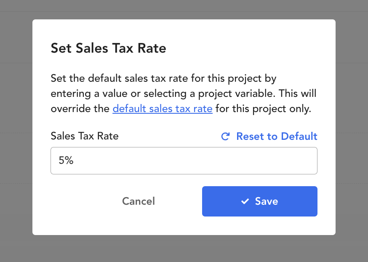
Task: Click the word 'Save' on blue button
Action: [267, 201]
